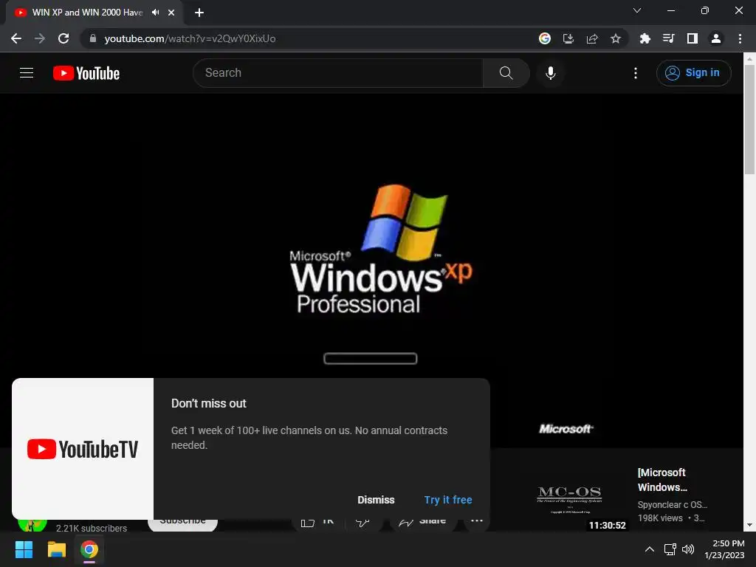Start voice search with the microphone
Viewport: 756px width, 567px height.
click(x=551, y=73)
